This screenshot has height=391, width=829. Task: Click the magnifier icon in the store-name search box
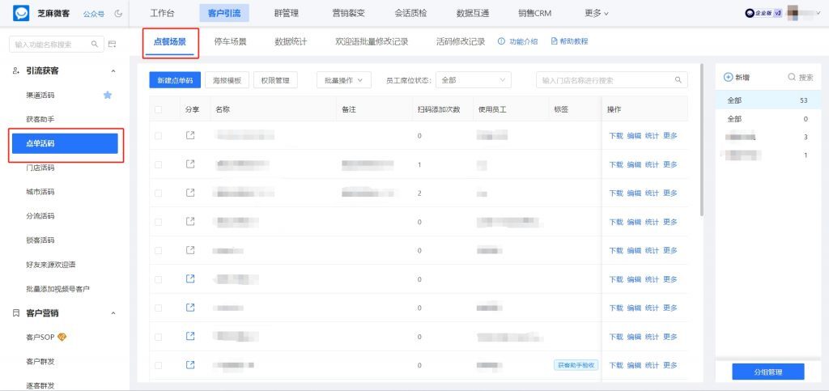(x=678, y=80)
